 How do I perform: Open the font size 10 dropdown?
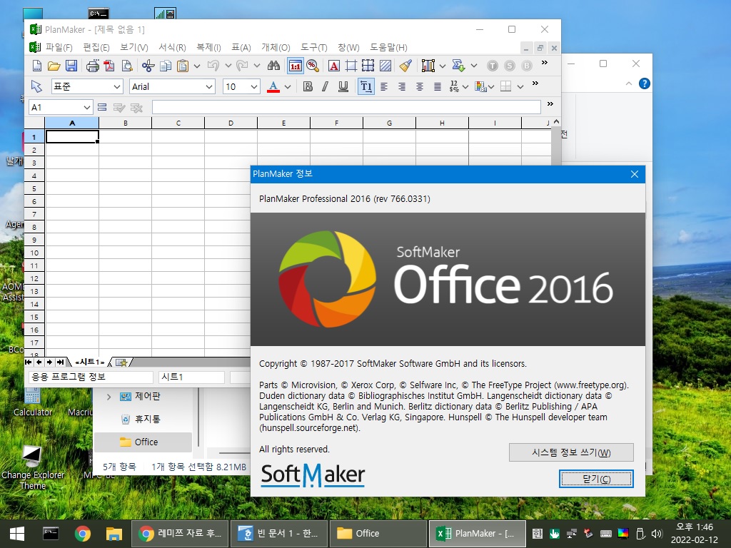(x=253, y=86)
